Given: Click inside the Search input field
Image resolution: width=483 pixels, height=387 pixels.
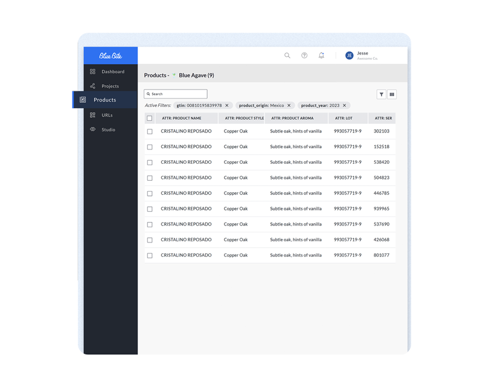Looking at the screenshot, I should (x=175, y=94).
